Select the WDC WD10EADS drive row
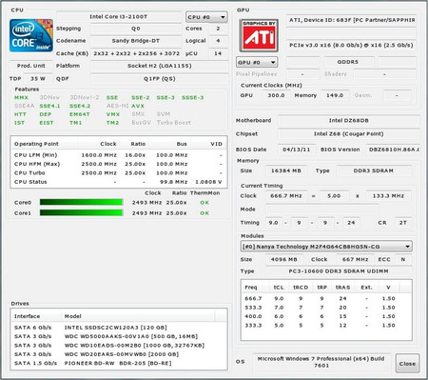This screenshot has width=428, height=380. tap(119, 346)
